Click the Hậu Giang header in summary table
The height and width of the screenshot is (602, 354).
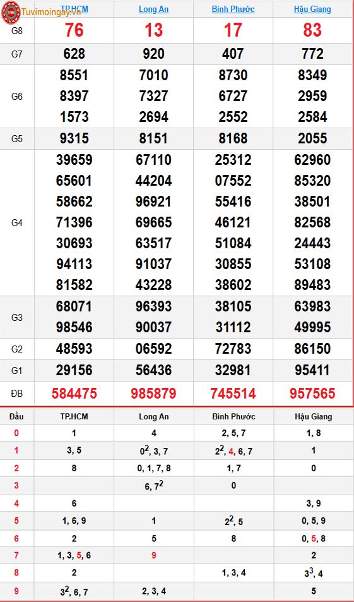tap(314, 416)
